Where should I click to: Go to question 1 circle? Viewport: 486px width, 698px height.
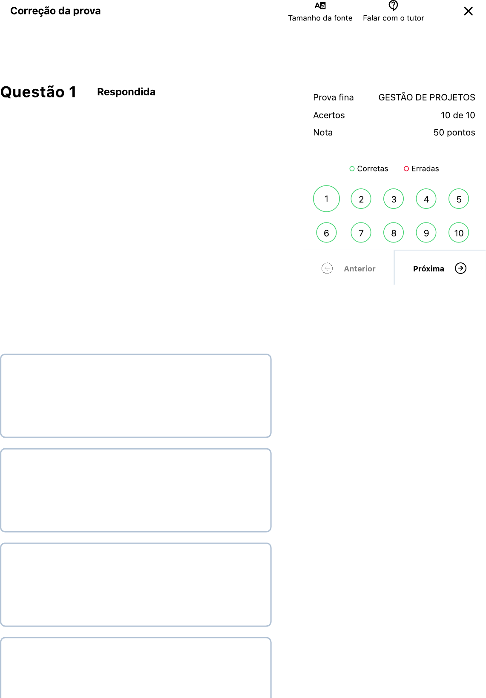pos(326,199)
